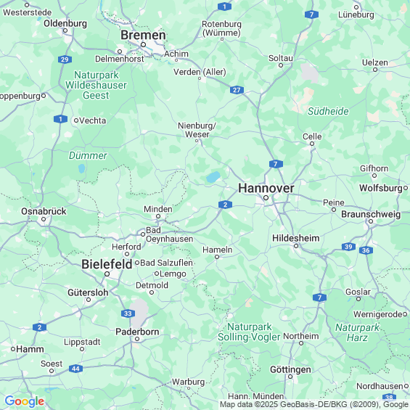Click the A7 highway shield near Hannover

click(276, 164)
